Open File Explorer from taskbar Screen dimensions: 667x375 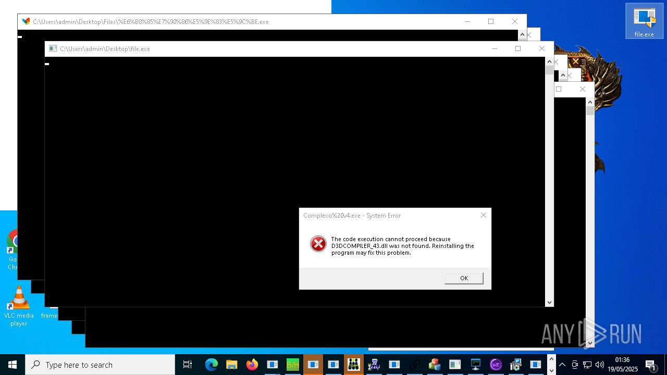[x=231, y=365]
